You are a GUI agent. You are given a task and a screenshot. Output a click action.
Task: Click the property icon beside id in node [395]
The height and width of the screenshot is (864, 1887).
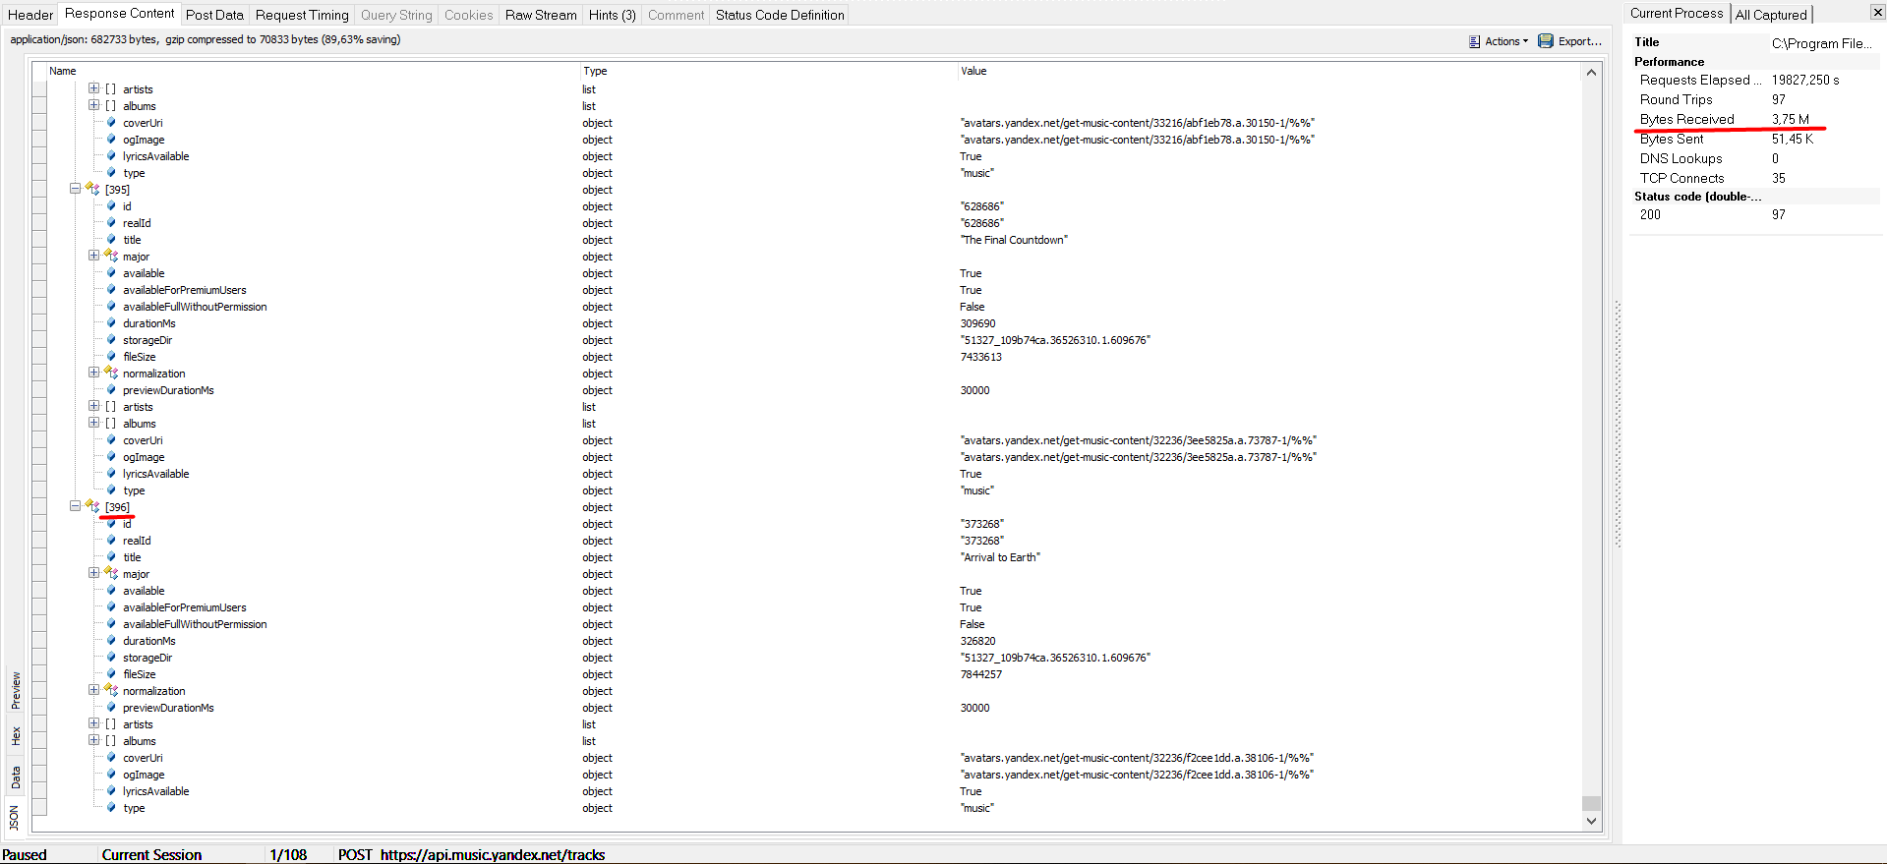(111, 206)
